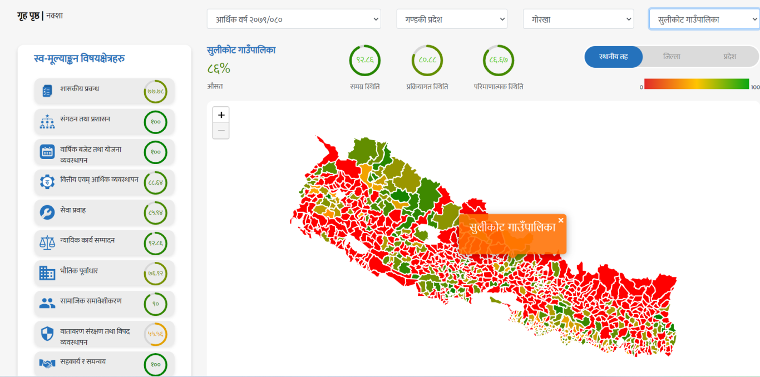The width and height of the screenshot is (760, 377).
Task: Go to गृह पृष्ठ home link
Action: (x=28, y=16)
